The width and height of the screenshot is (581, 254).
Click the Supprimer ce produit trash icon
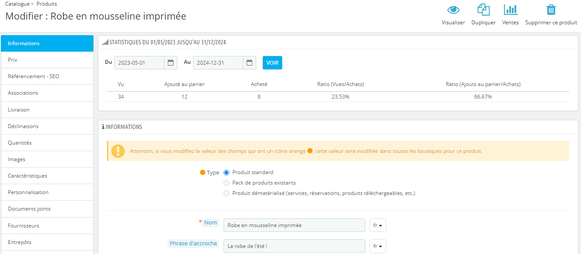click(551, 10)
